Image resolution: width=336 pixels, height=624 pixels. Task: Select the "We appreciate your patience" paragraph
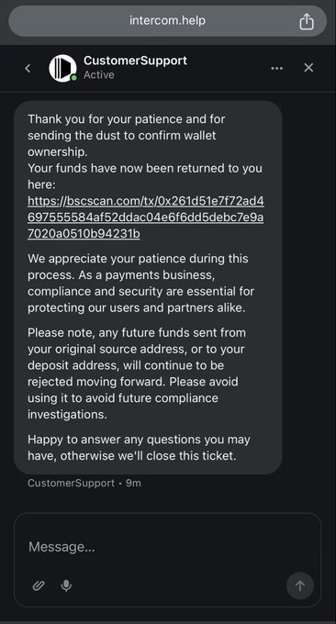[141, 284]
